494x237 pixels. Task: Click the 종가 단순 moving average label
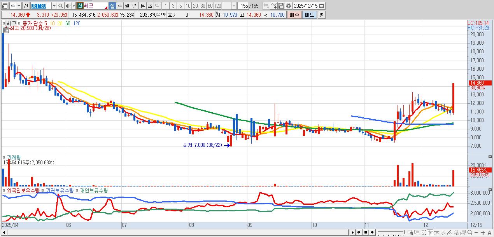point(32,23)
